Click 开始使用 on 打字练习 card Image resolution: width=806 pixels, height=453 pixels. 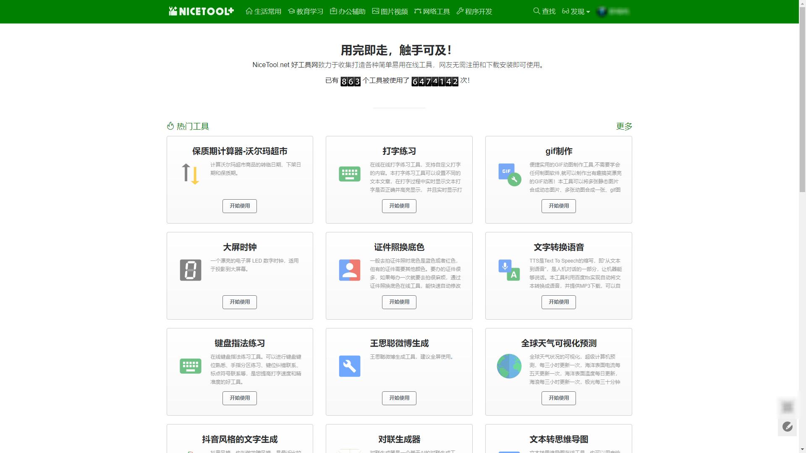[x=399, y=206]
